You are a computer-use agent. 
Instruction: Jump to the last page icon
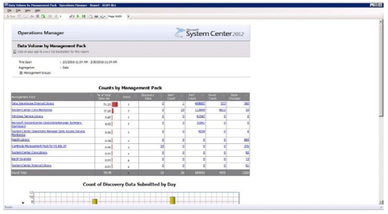pos(84,16)
